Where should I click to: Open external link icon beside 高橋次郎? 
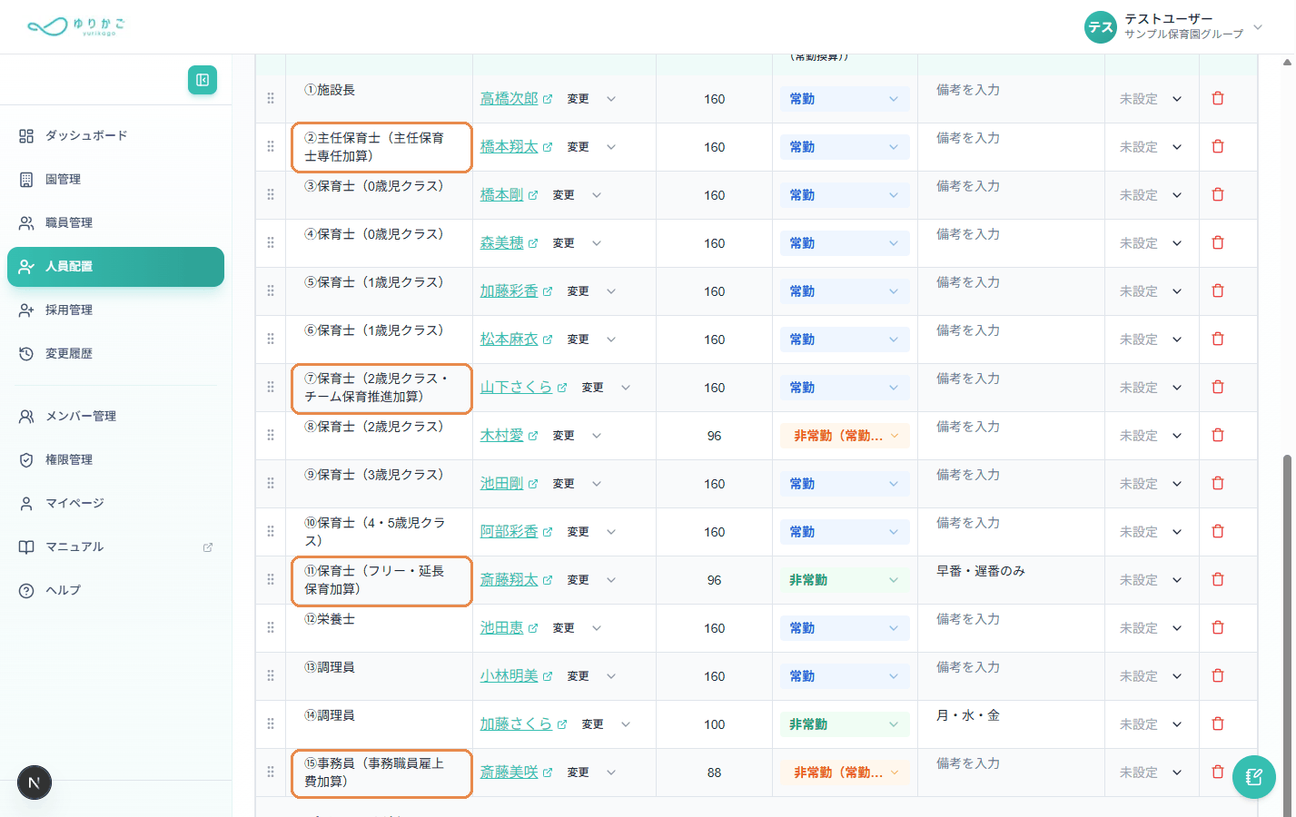pyautogui.click(x=548, y=99)
